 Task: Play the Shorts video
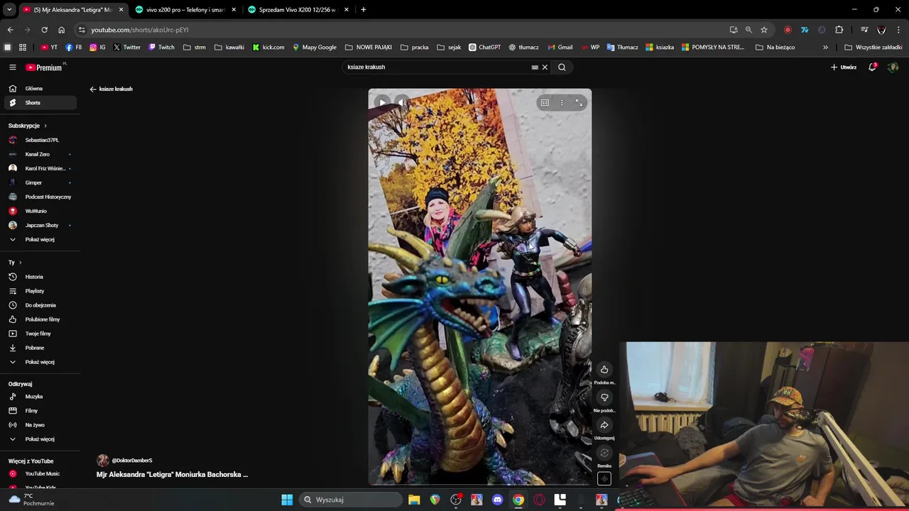382,103
